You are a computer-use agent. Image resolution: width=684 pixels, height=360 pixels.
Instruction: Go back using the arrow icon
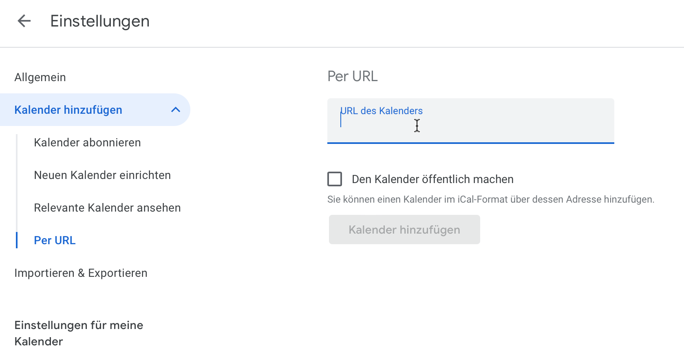point(24,21)
